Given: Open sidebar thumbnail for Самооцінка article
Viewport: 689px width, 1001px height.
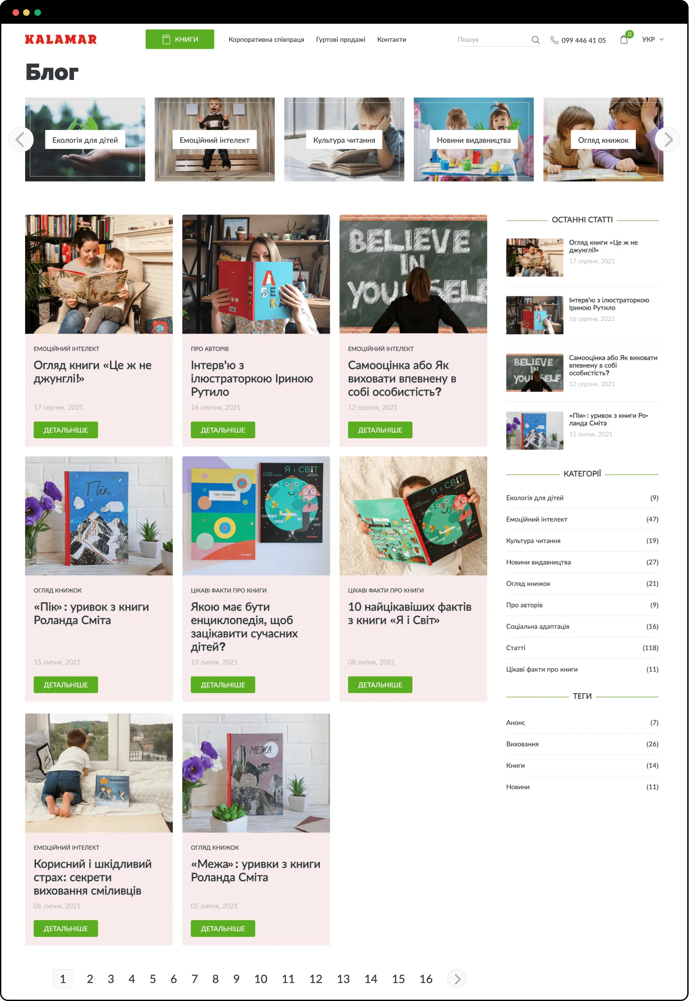Looking at the screenshot, I should pos(534,372).
